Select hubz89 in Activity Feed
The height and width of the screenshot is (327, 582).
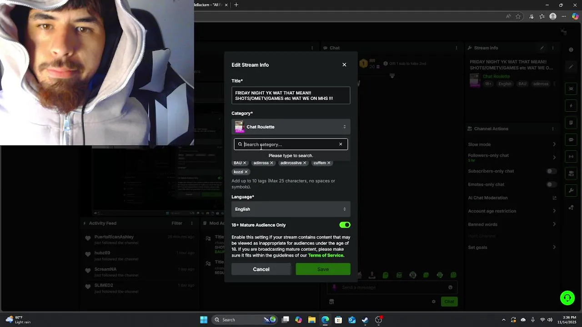click(x=102, y=253)
